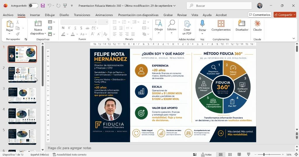This screenshot has height=157, width=299.
Task: Toggle center text alignment
Action: pyautogui.click(x=121, y=34)
